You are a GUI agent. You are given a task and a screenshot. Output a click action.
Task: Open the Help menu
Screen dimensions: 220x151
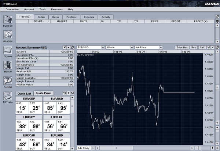(x=71, y=10)
